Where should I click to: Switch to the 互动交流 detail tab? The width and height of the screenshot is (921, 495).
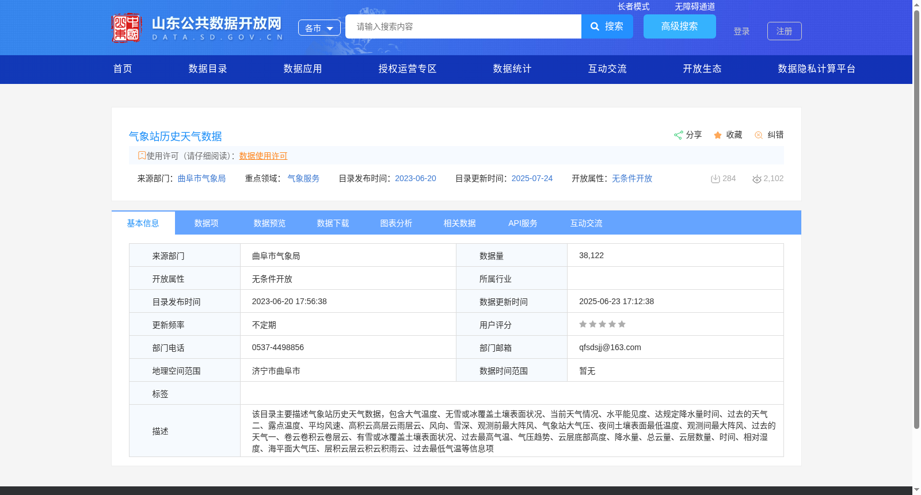(x=587, y=223)
